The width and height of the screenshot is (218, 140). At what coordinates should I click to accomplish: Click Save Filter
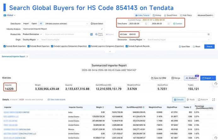pyautogui.click(x=184, y=46)
